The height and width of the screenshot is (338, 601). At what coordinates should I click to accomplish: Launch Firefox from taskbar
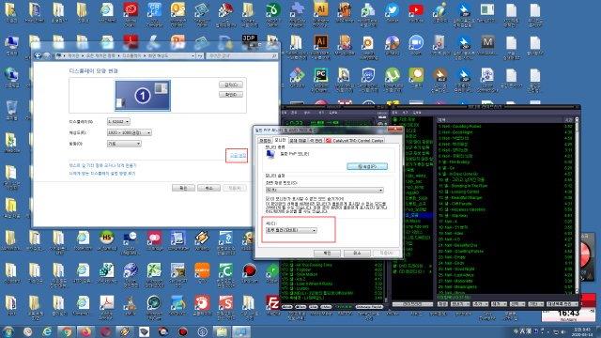(85, 331)
